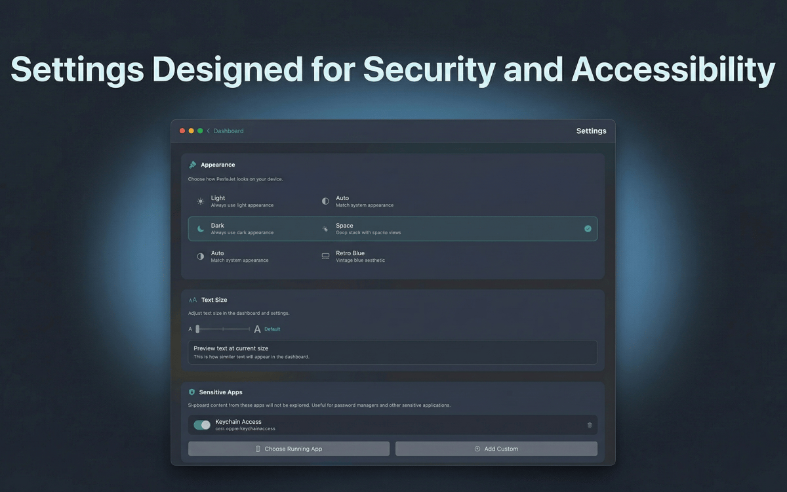Image resolution: width=787 pixels, height=492 pixels.
Task: Toggle the Keychain Access switch off
Action: click(202, 425)
